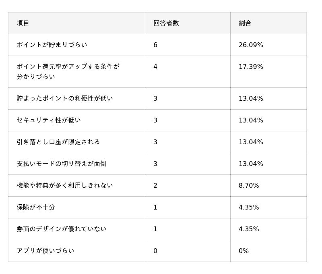Select the 17.39% percentage cell
Screen dimensions: 322x274
[x=251, y=67]
